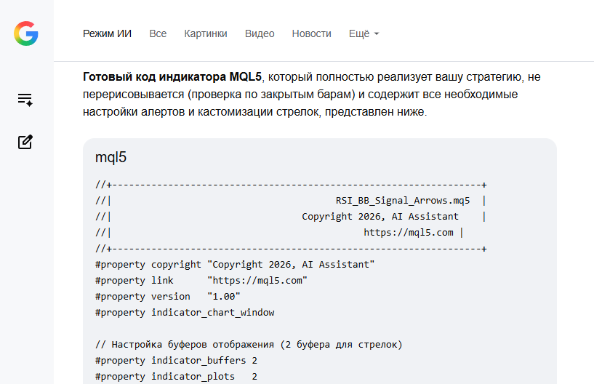The image size is (594, 384).
Task: Expand the Ещё dropdown menu
Action: pyautogui.click(x=364, y=33)
